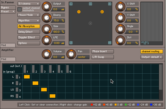The height and width of the screenshot is (109, 166).
Task: Open the Options button
Action: point(29,43)
